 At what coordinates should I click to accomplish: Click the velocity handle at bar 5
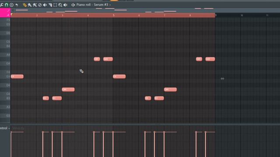pyautogui.click(x=113, y=132)
